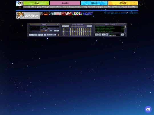
Task: Click the playlist mini eject button
Action: pyautogui.click(x=115, y=36)
